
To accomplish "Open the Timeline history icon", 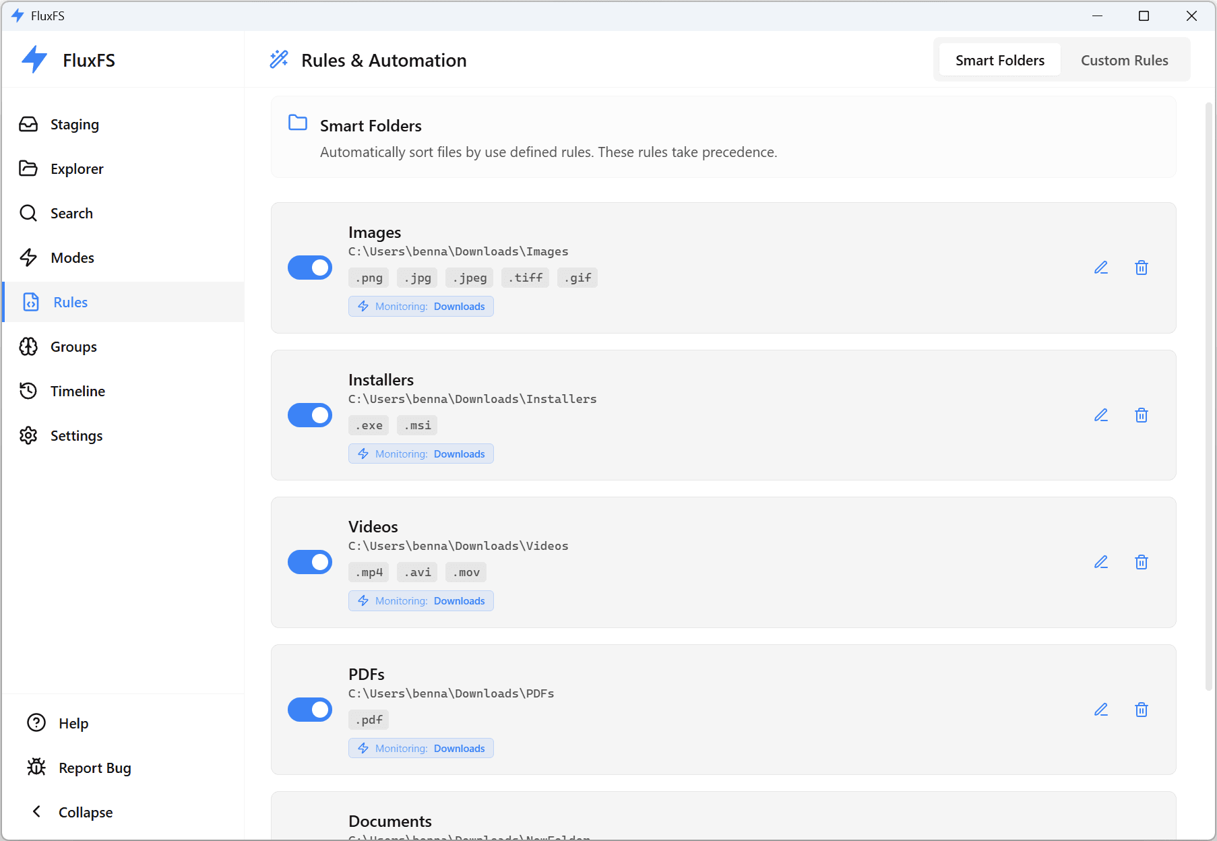I will (x=28, y=391).
